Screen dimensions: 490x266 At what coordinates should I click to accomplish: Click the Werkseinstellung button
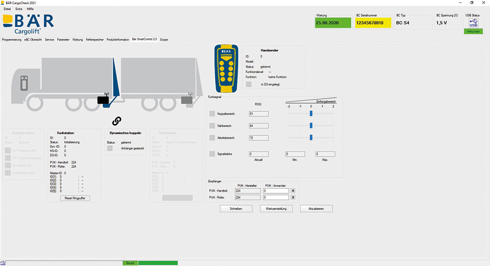coord(276,209)
